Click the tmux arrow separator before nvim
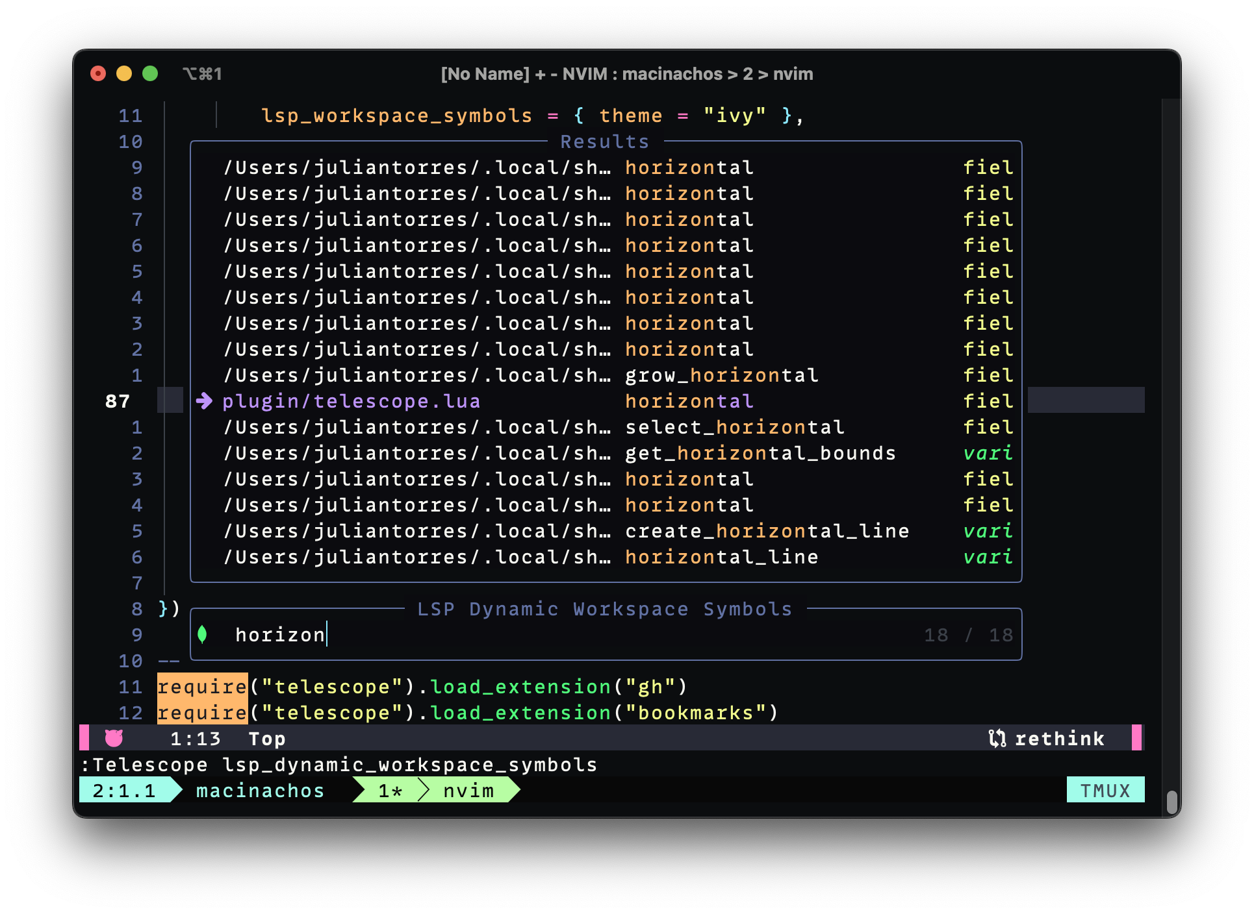This screenshot has width=1254, height=914. tap(424, 790)
